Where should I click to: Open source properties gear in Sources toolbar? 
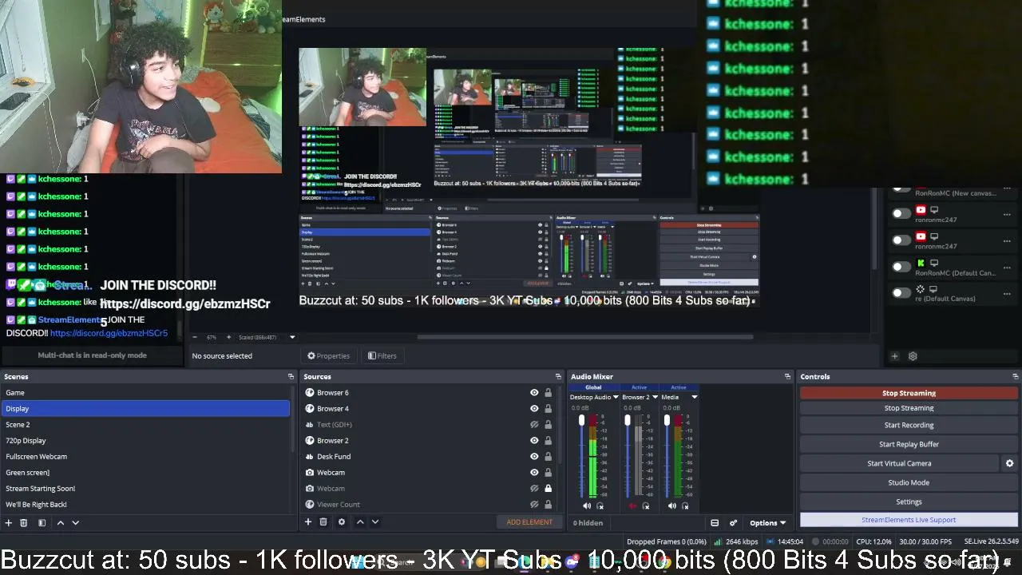(342, 522)
